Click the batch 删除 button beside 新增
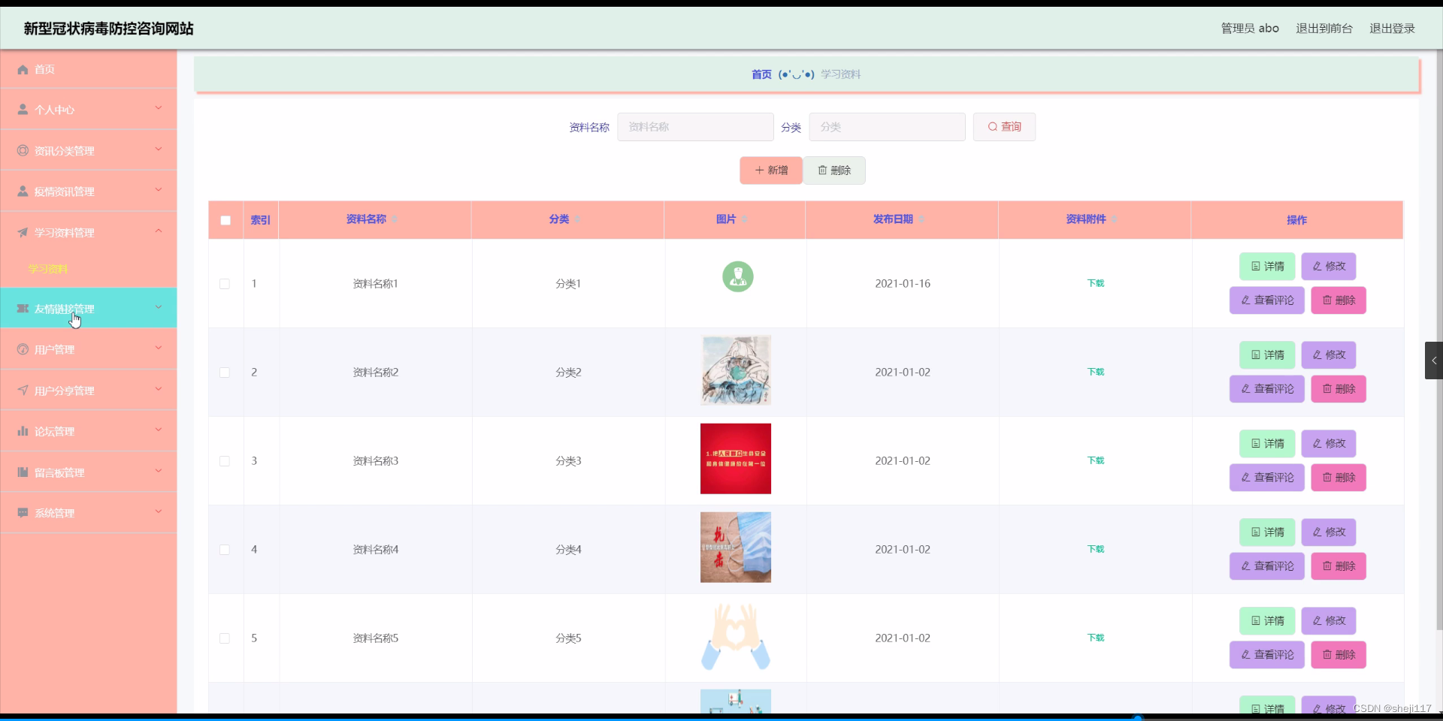Viewport: 1443px width, 721px height. [x=834, y=170]
